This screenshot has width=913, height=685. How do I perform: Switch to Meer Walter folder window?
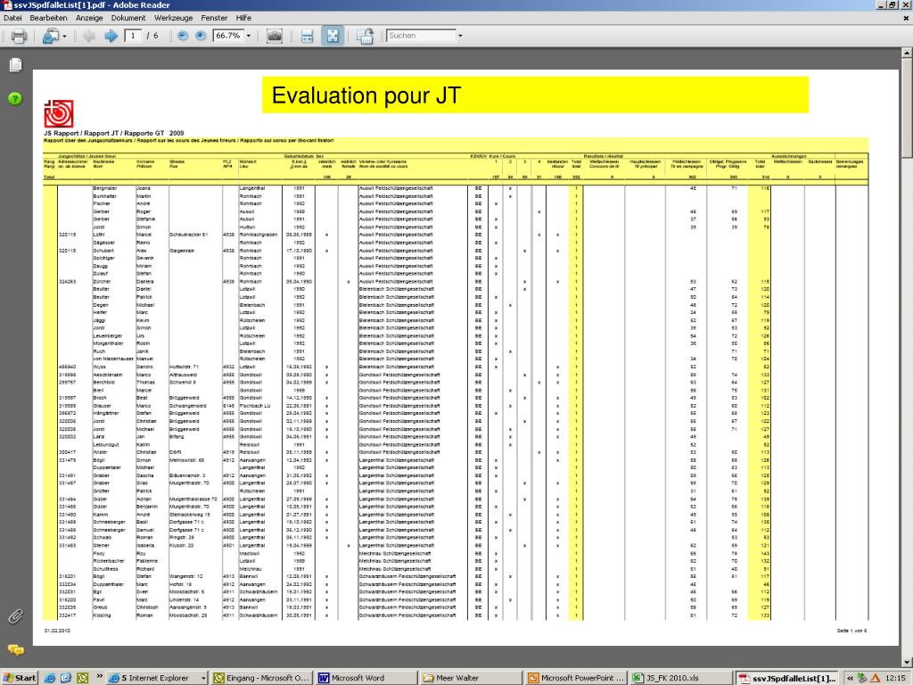(x=472, y=678)
